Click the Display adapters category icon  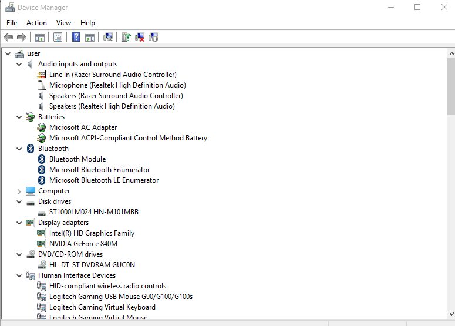pyautogui.click(x=30, y=223)
